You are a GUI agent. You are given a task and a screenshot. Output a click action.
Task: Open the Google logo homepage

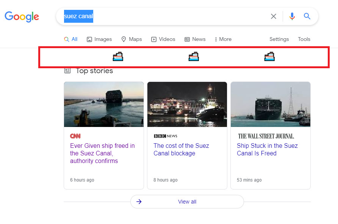pos(22,17)
